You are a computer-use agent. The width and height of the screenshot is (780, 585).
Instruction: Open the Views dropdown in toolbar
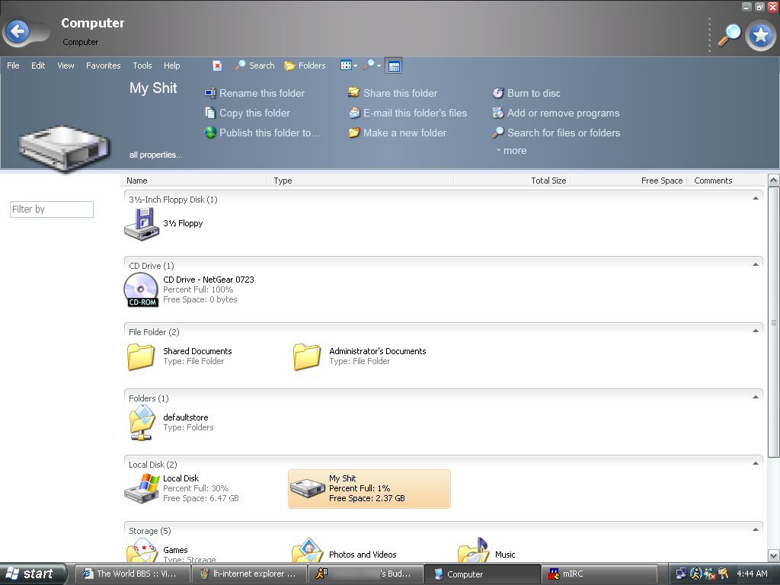point(348,66)
